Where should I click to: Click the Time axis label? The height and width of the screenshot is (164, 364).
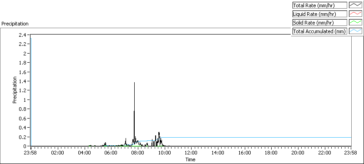pos(190,159)
